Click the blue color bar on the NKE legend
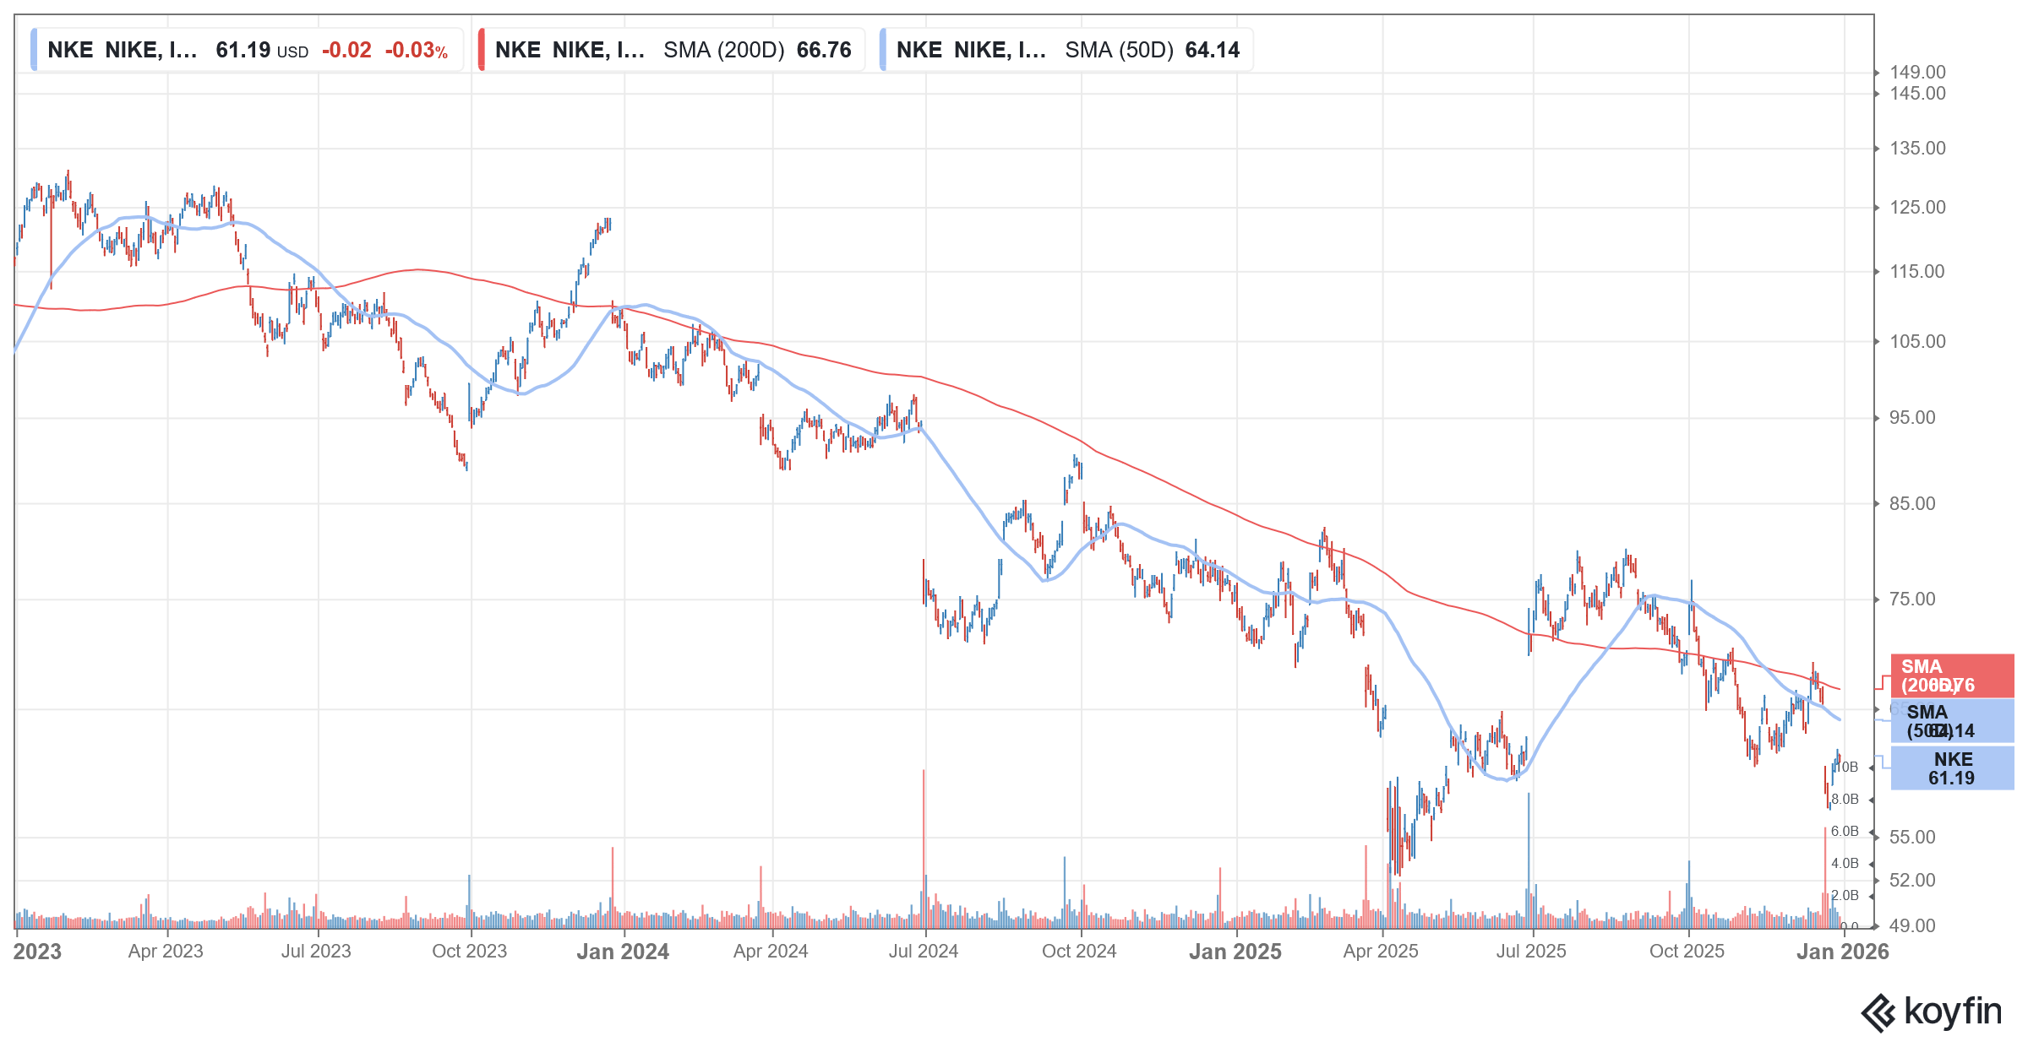 click(35, 49)
